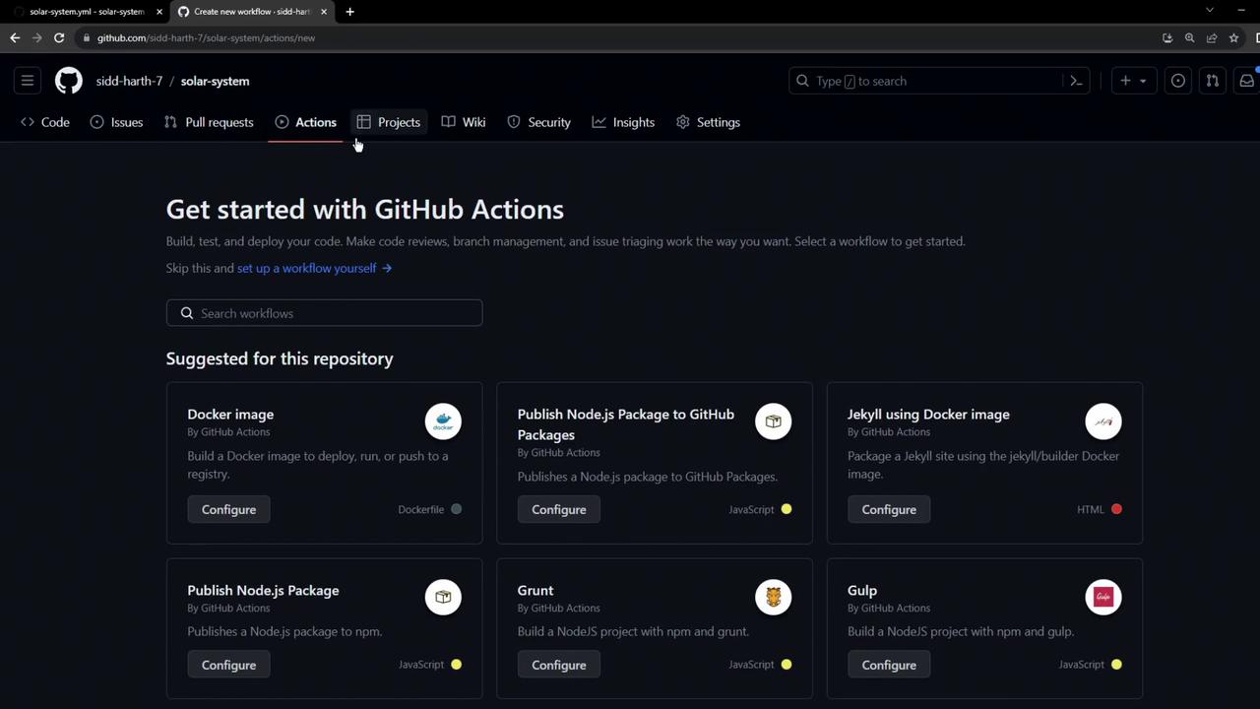Click the Jekyll logo icon
This screenshot has width=1260, height=709.
point(1103,421)
